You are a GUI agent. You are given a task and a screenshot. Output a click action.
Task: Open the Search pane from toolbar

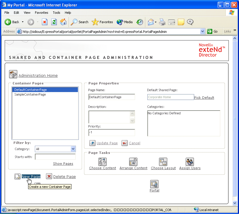tap(80, 22)
